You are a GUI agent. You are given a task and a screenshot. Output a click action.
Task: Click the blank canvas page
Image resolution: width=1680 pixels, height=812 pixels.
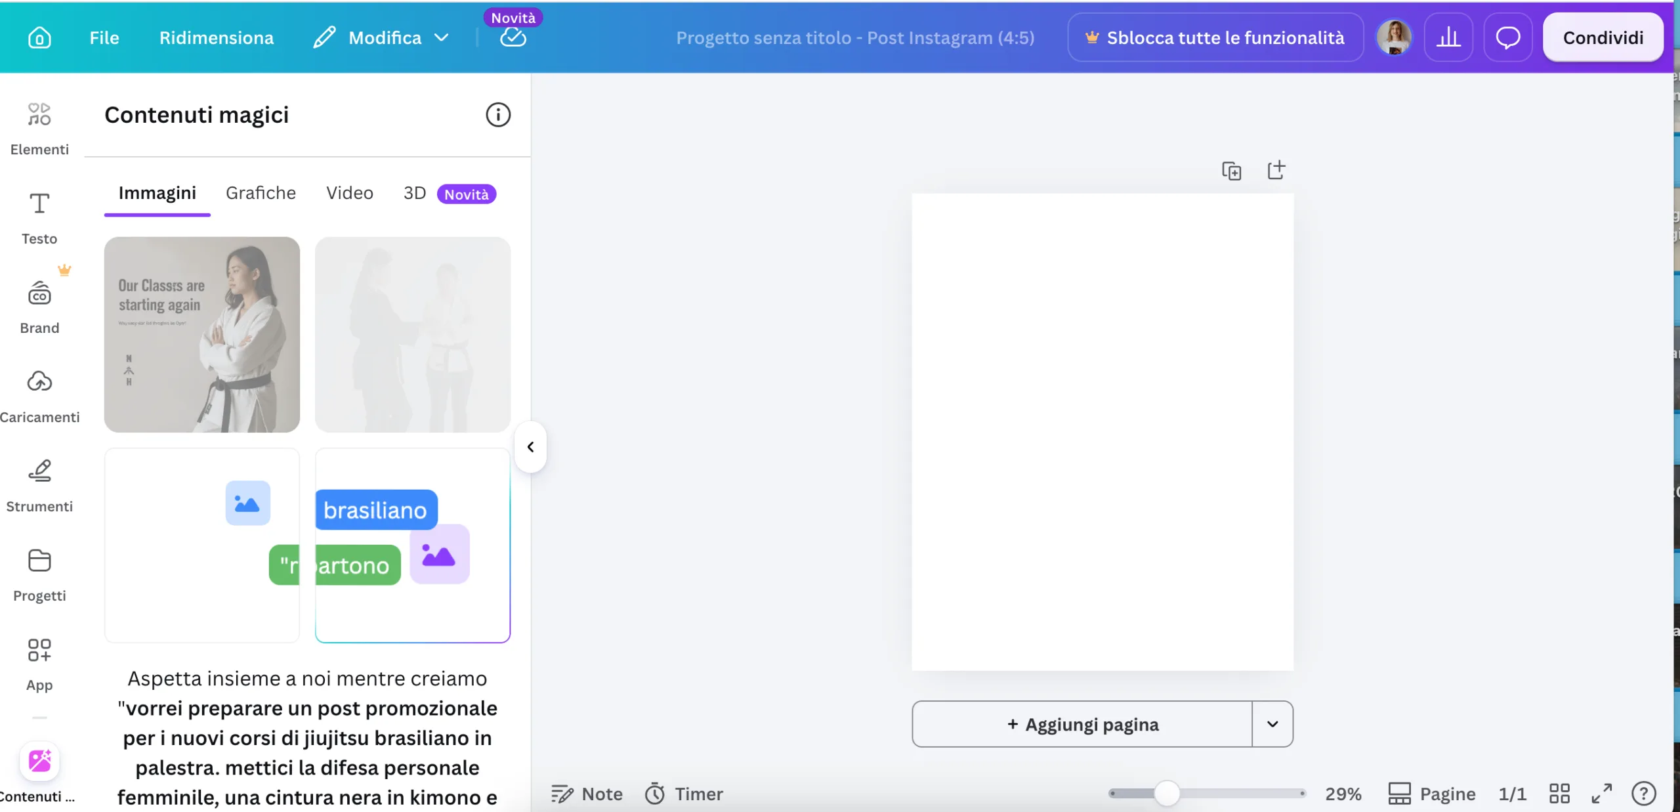[x=1102, y=432]
